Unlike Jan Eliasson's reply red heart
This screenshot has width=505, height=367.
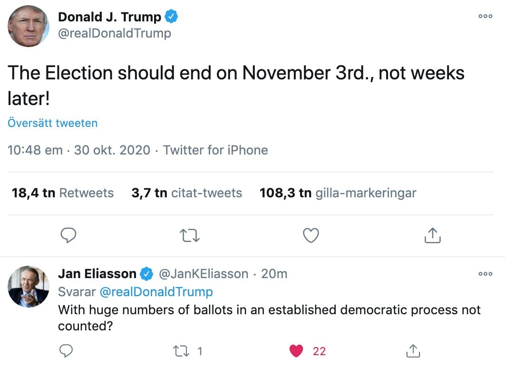point(296,351)
